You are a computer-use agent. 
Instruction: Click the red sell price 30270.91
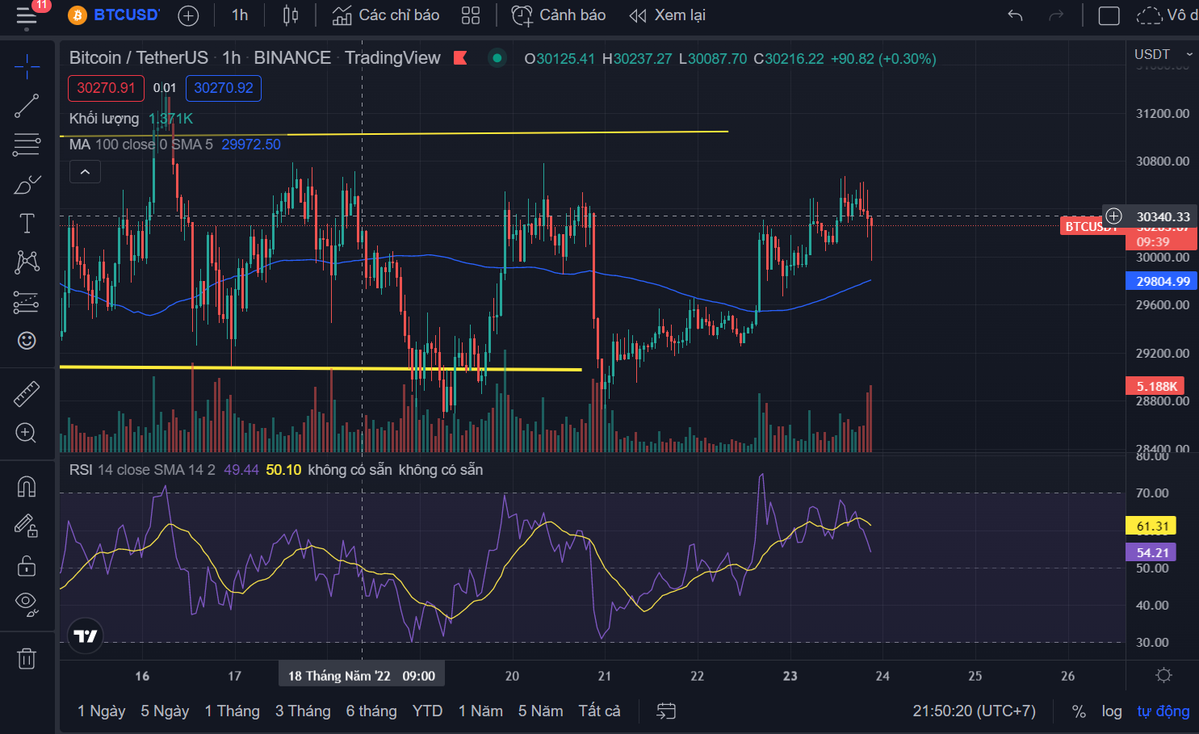(x=106, y=88)
